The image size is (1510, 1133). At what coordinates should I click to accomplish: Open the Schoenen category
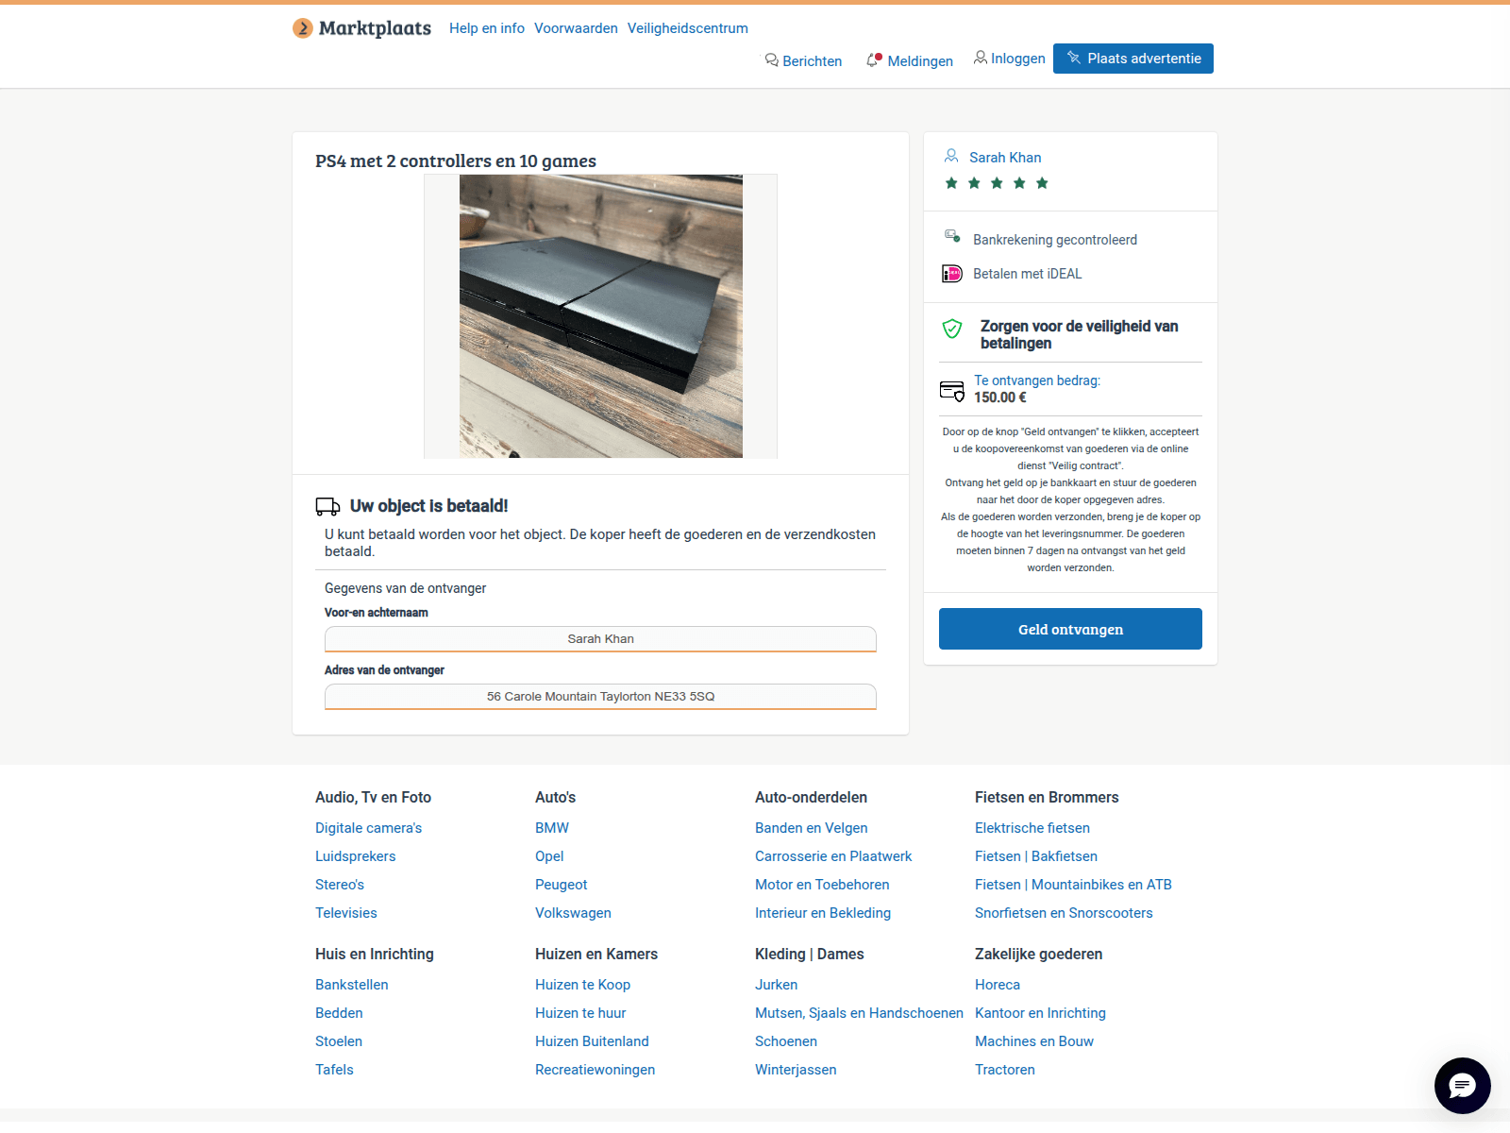point(786,1041)
